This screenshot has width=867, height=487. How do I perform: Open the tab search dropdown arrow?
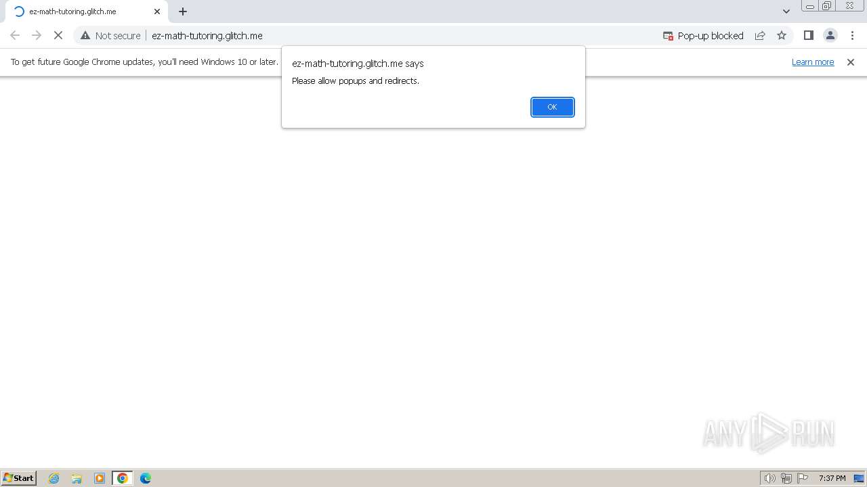pyautogui.click(x=786, y=11)
